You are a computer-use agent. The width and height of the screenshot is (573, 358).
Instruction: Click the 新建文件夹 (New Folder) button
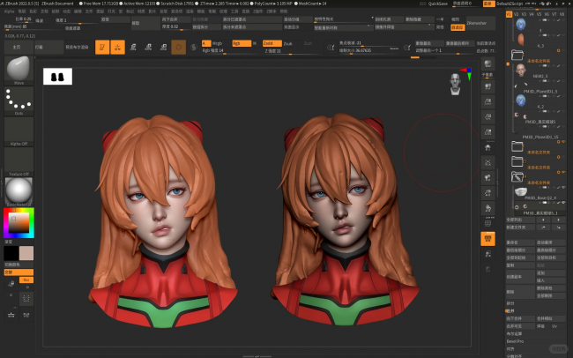point(520,227)
